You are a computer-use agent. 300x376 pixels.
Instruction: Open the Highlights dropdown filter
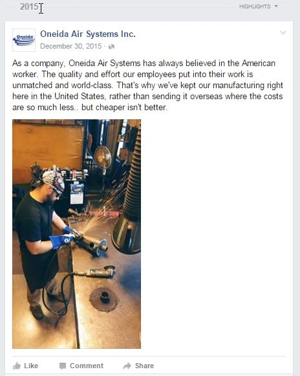259,6
